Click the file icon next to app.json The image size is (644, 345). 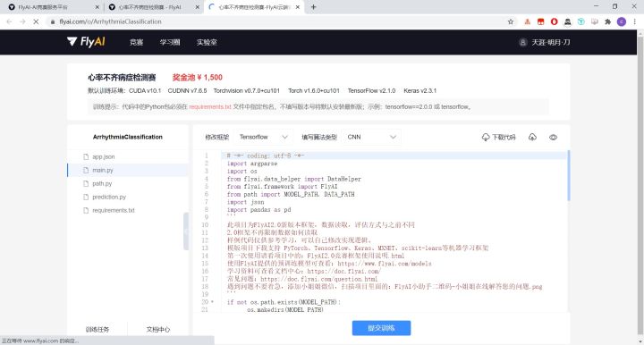coord(86,156)
